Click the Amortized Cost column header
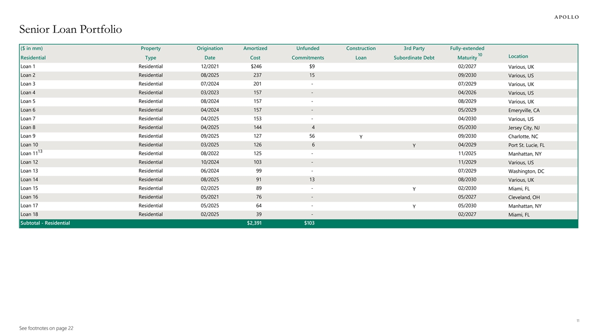Image resolution: width=597 pixels, height=336 pixels. 255,53
